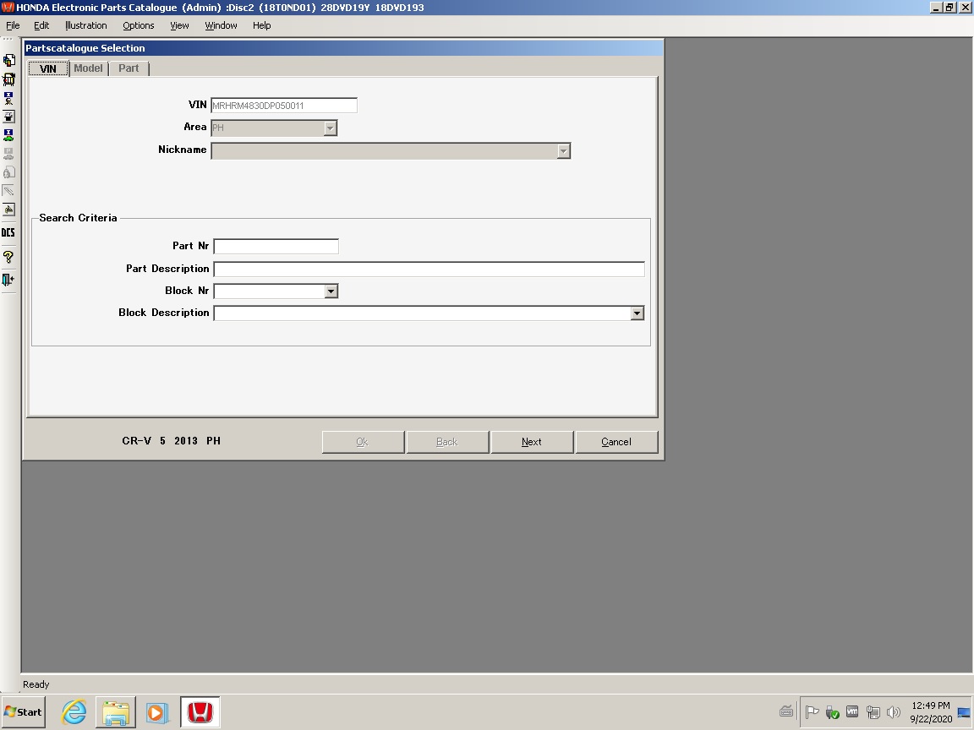Click the topmost icon in the left toolbar
The image size is (974, 730).
[8, 61]
